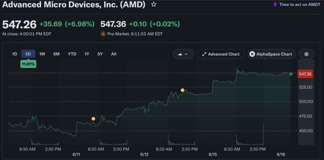Select the 5D time range
This screenshot has width=324, height=160.
click(x=28, y=54)
